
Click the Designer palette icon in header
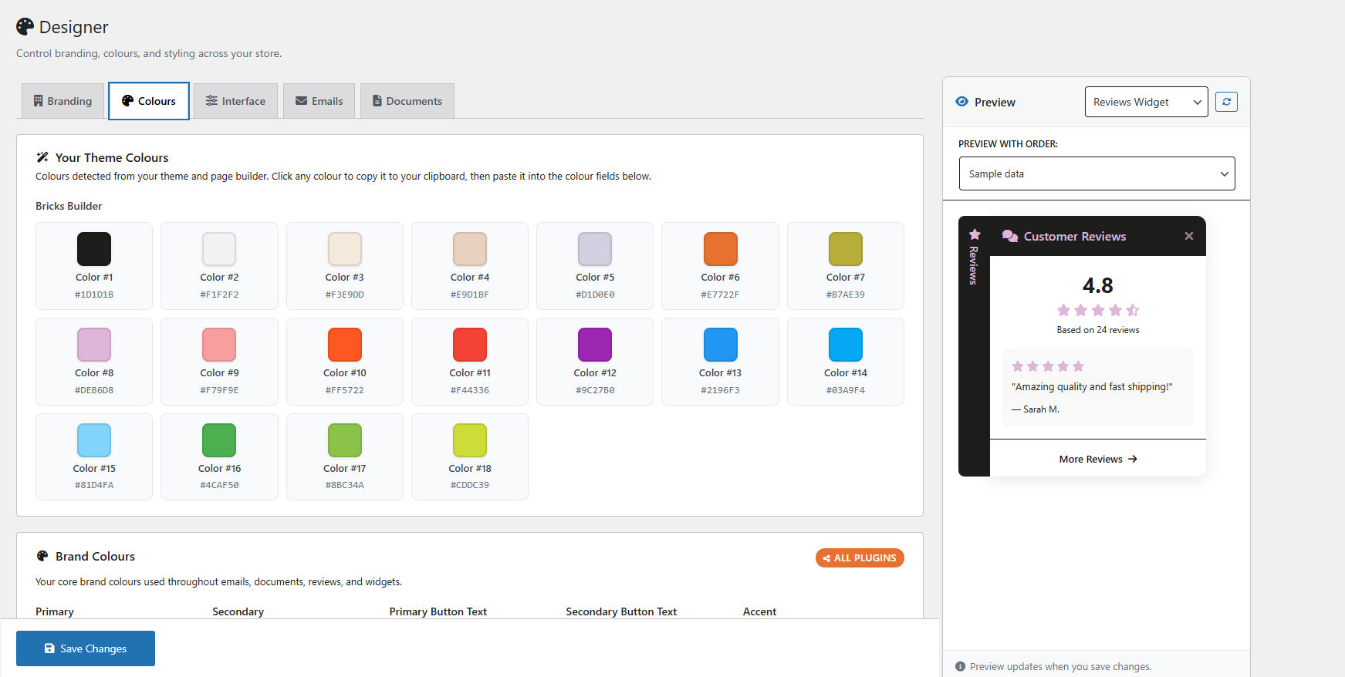point(25,27)
